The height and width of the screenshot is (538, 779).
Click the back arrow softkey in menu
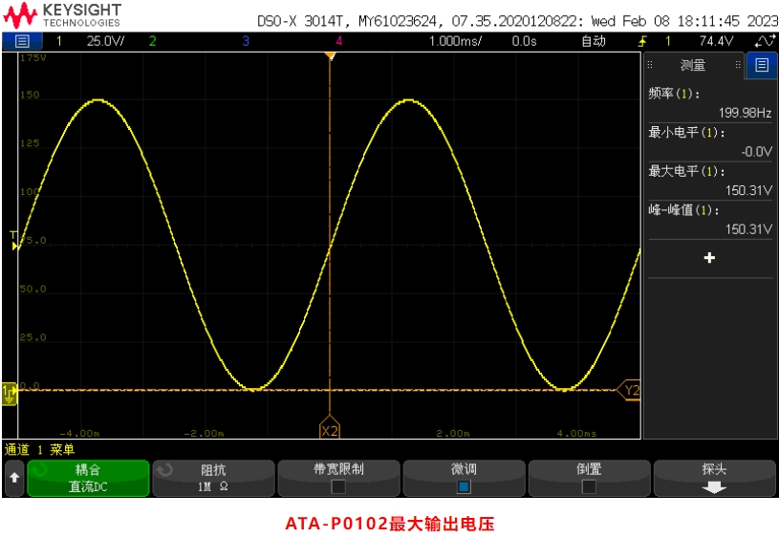click(14, 478)
